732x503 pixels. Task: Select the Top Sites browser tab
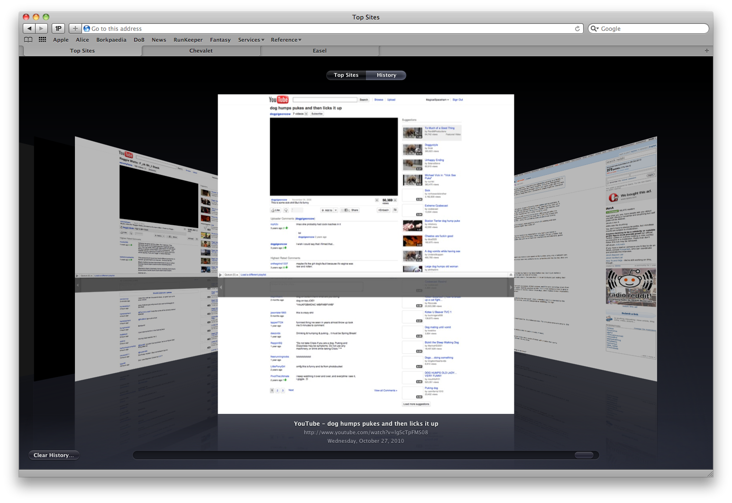pos(82,51)
